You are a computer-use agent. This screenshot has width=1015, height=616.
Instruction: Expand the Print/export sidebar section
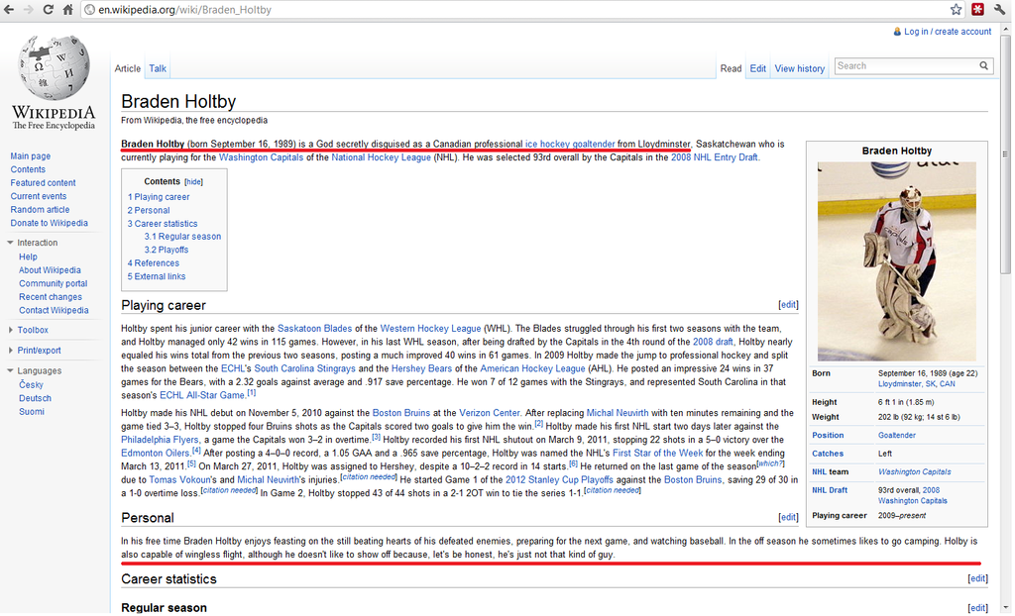click(10, 351)
